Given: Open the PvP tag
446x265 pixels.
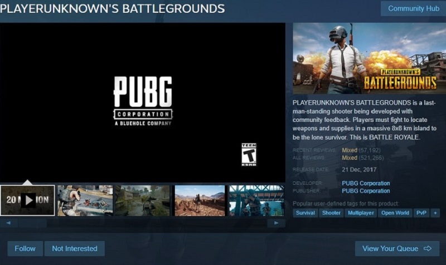Looking at the screenshot, I should (421, 213).
